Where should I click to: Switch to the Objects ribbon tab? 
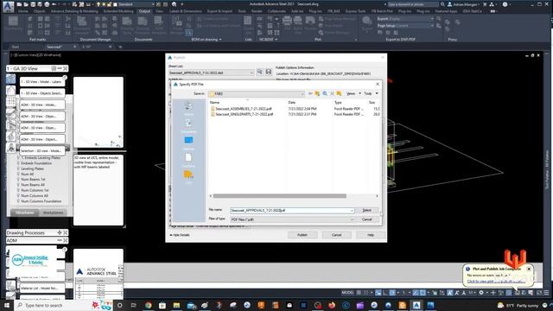point(39,11)
